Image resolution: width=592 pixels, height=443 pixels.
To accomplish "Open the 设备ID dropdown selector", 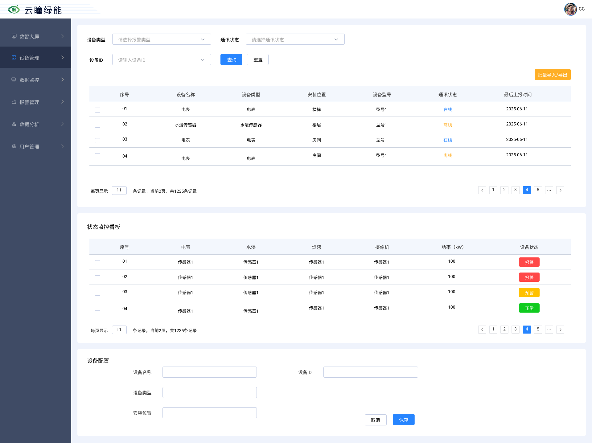I will 162,60.
